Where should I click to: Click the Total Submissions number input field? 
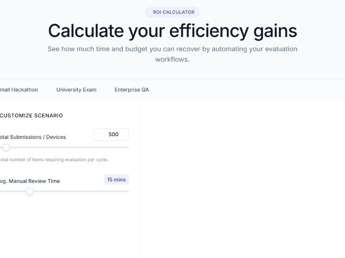(111, 134)
